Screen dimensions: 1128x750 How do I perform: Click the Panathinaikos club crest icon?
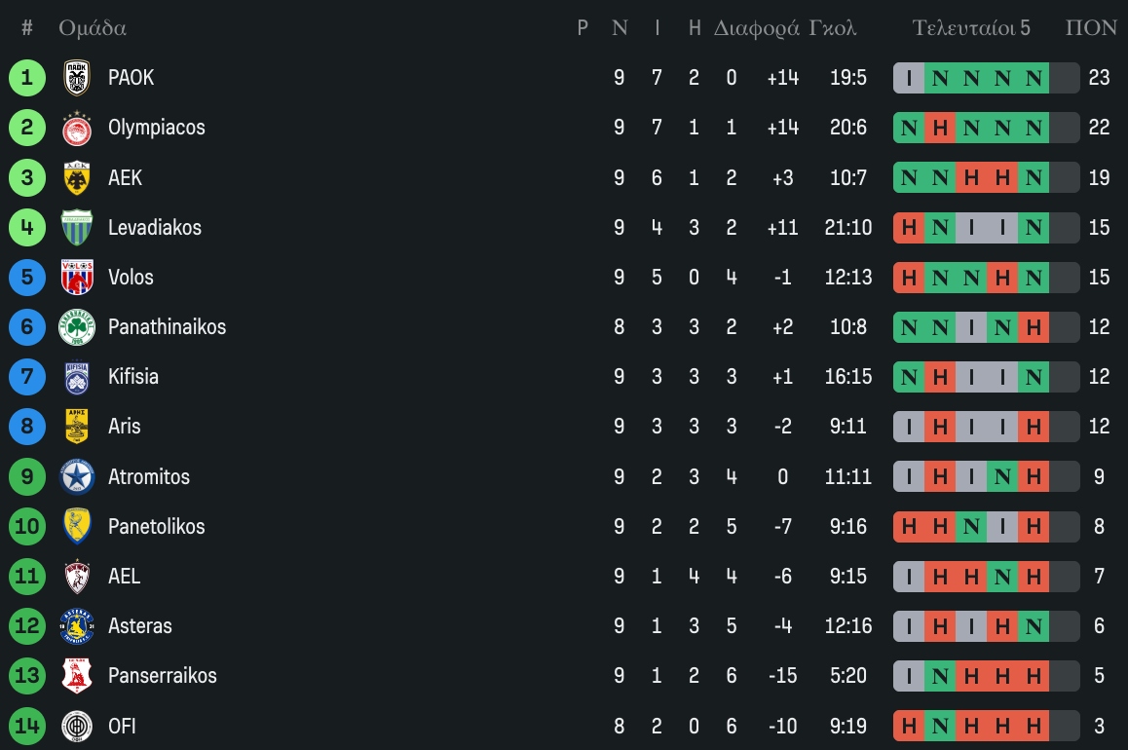coord(77,327)
